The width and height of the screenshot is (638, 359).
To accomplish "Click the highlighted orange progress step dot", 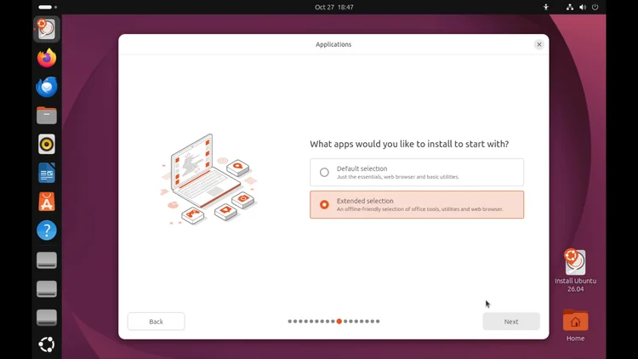I will (339, 322).
